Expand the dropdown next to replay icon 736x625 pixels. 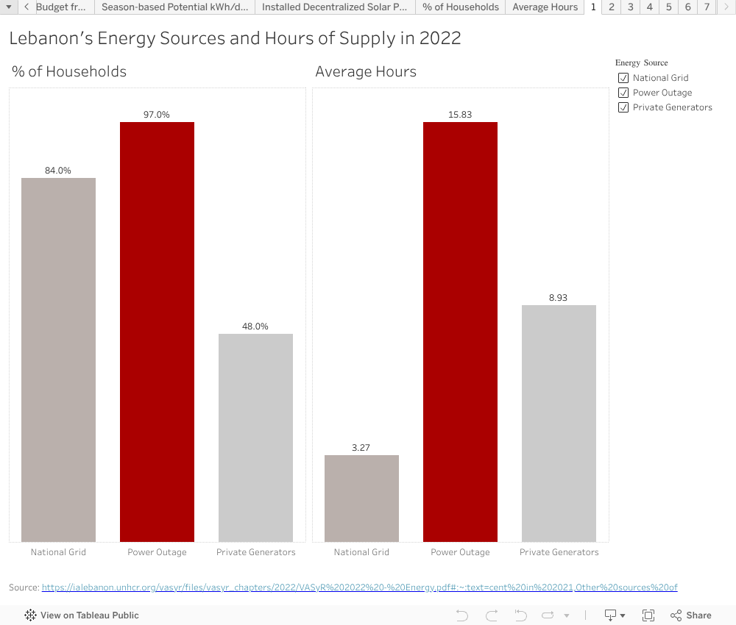click(x=566, y=615)
